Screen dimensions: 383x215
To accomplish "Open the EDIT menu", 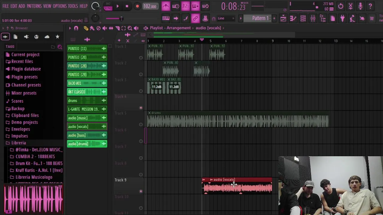I will tap(14, 6).
